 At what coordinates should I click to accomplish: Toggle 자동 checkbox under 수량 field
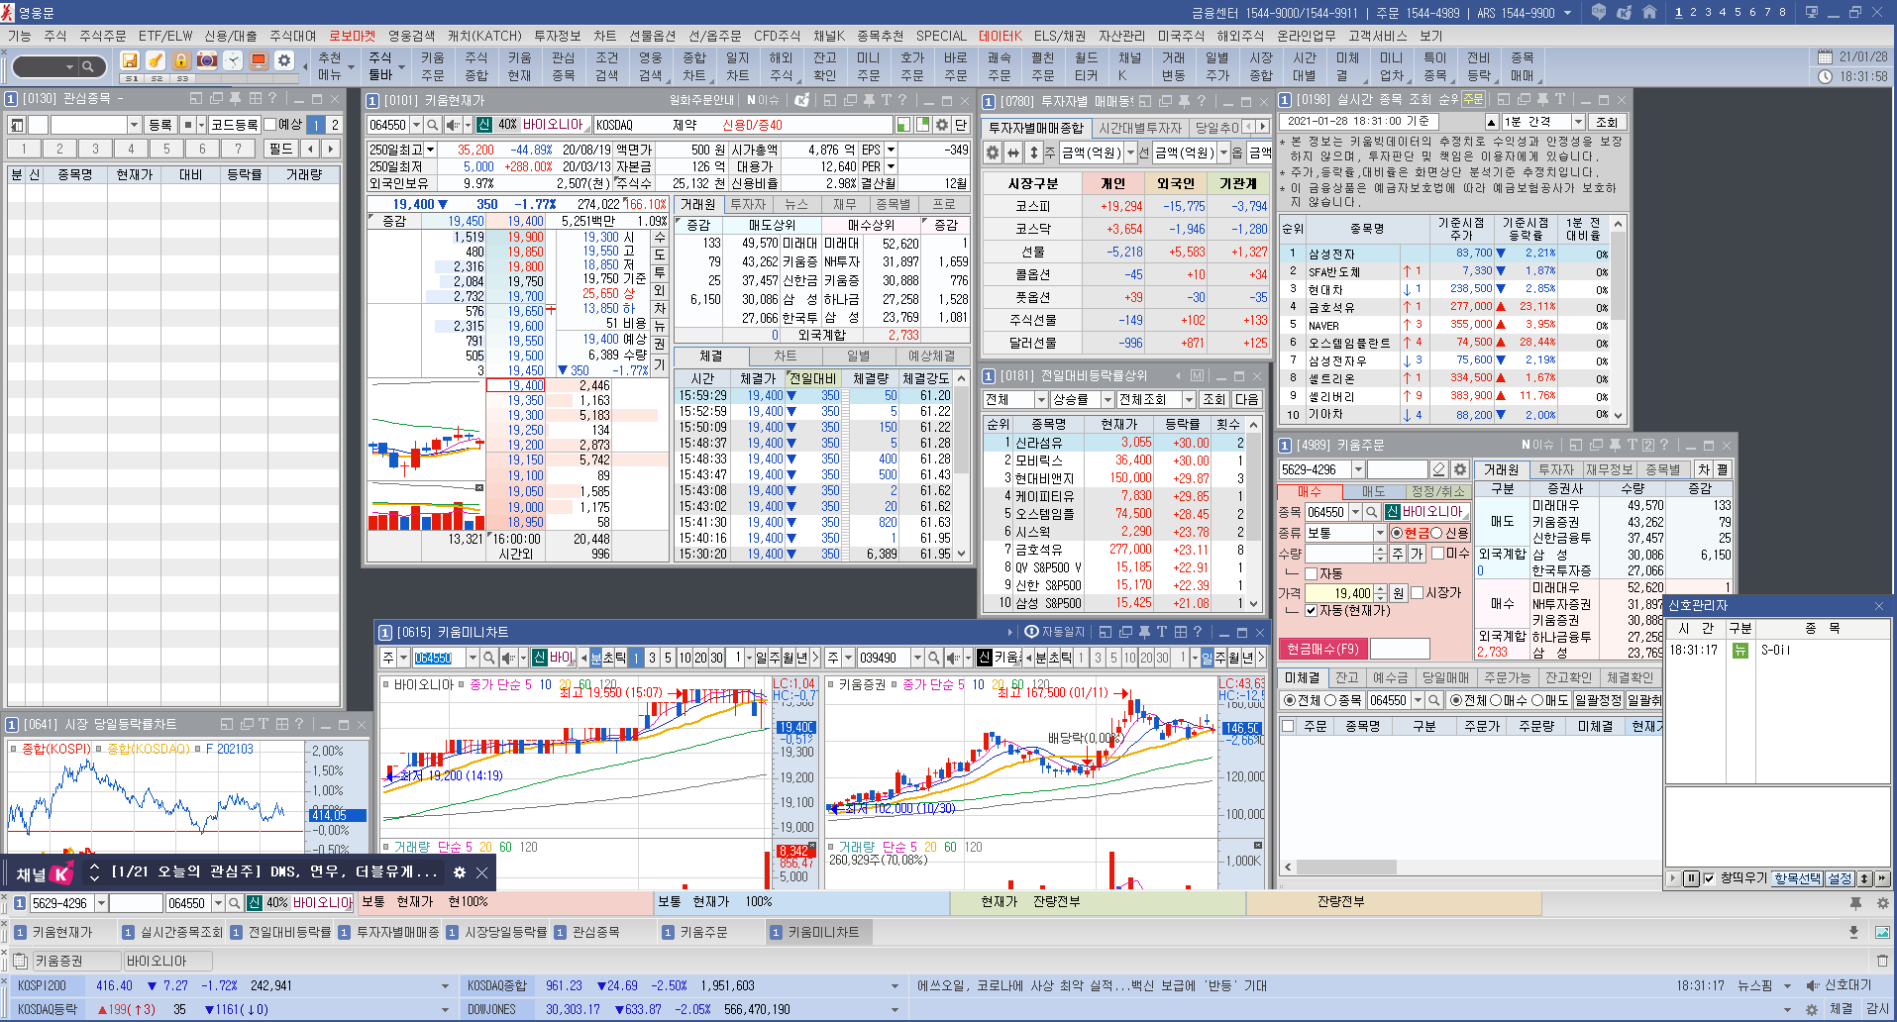tap(1311, 573)
